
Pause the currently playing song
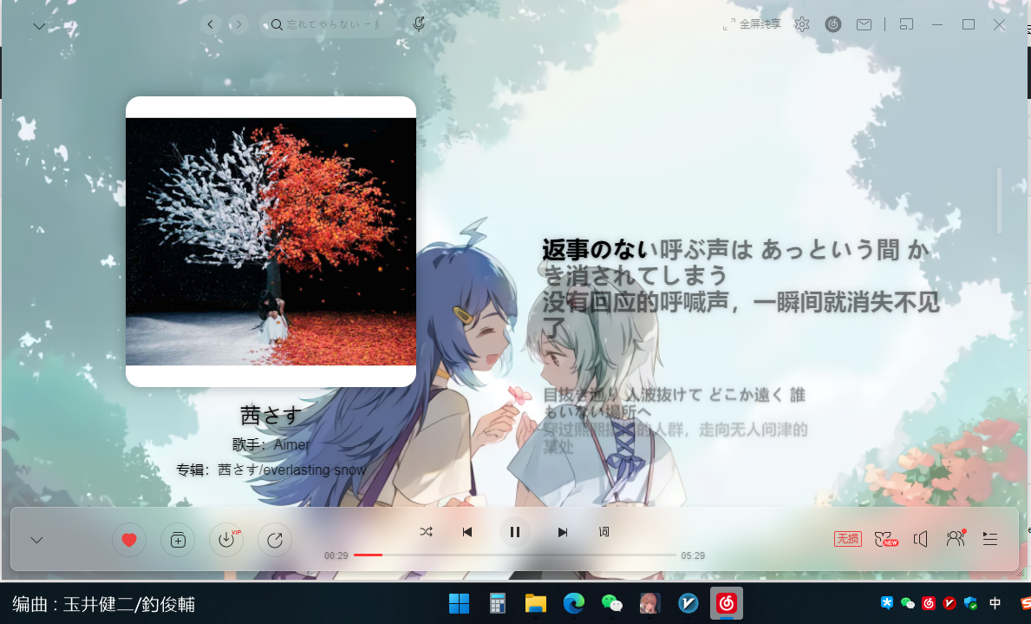[514, 532]
